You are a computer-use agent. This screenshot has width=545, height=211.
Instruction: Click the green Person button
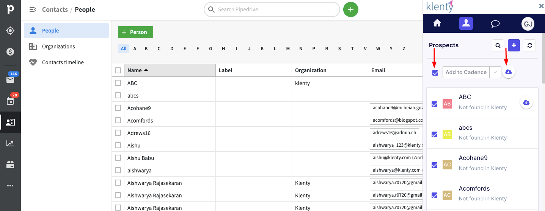pos(135,32)
